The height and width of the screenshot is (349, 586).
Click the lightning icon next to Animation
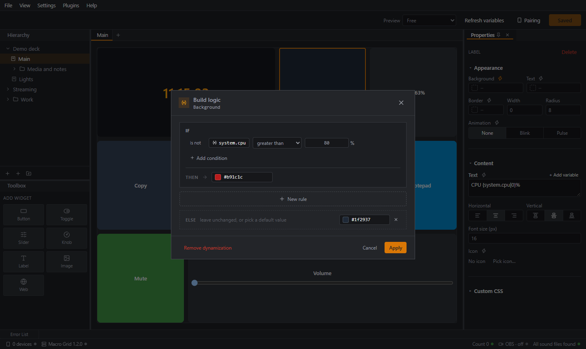(x=497, y=123)
